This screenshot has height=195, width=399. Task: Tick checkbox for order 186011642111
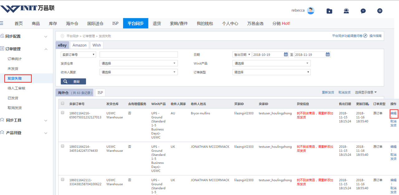coord(63,179)
